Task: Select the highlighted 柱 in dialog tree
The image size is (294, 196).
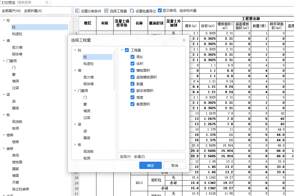Action: point(98,57)
